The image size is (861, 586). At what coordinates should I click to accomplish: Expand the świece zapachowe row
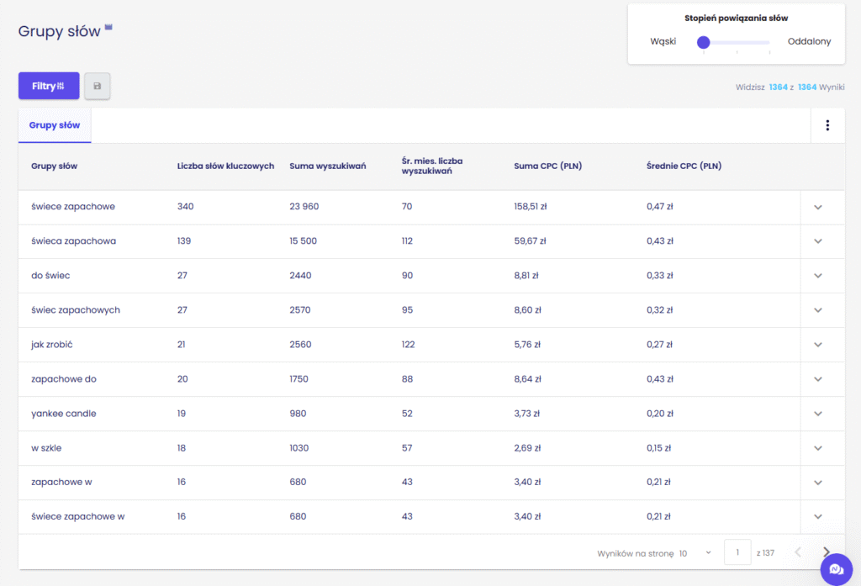pyautogui.click(x=818, y=207)
